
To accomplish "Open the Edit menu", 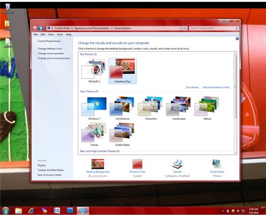I will point(43,35).
